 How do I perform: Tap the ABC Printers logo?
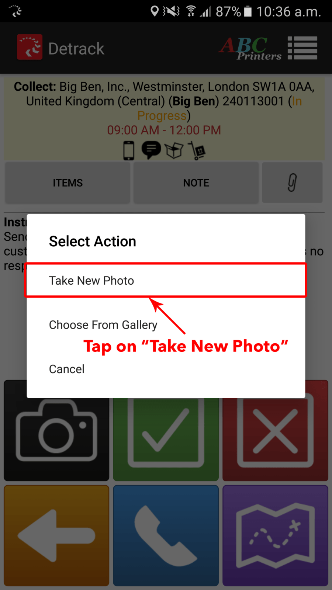coord(250,48)
